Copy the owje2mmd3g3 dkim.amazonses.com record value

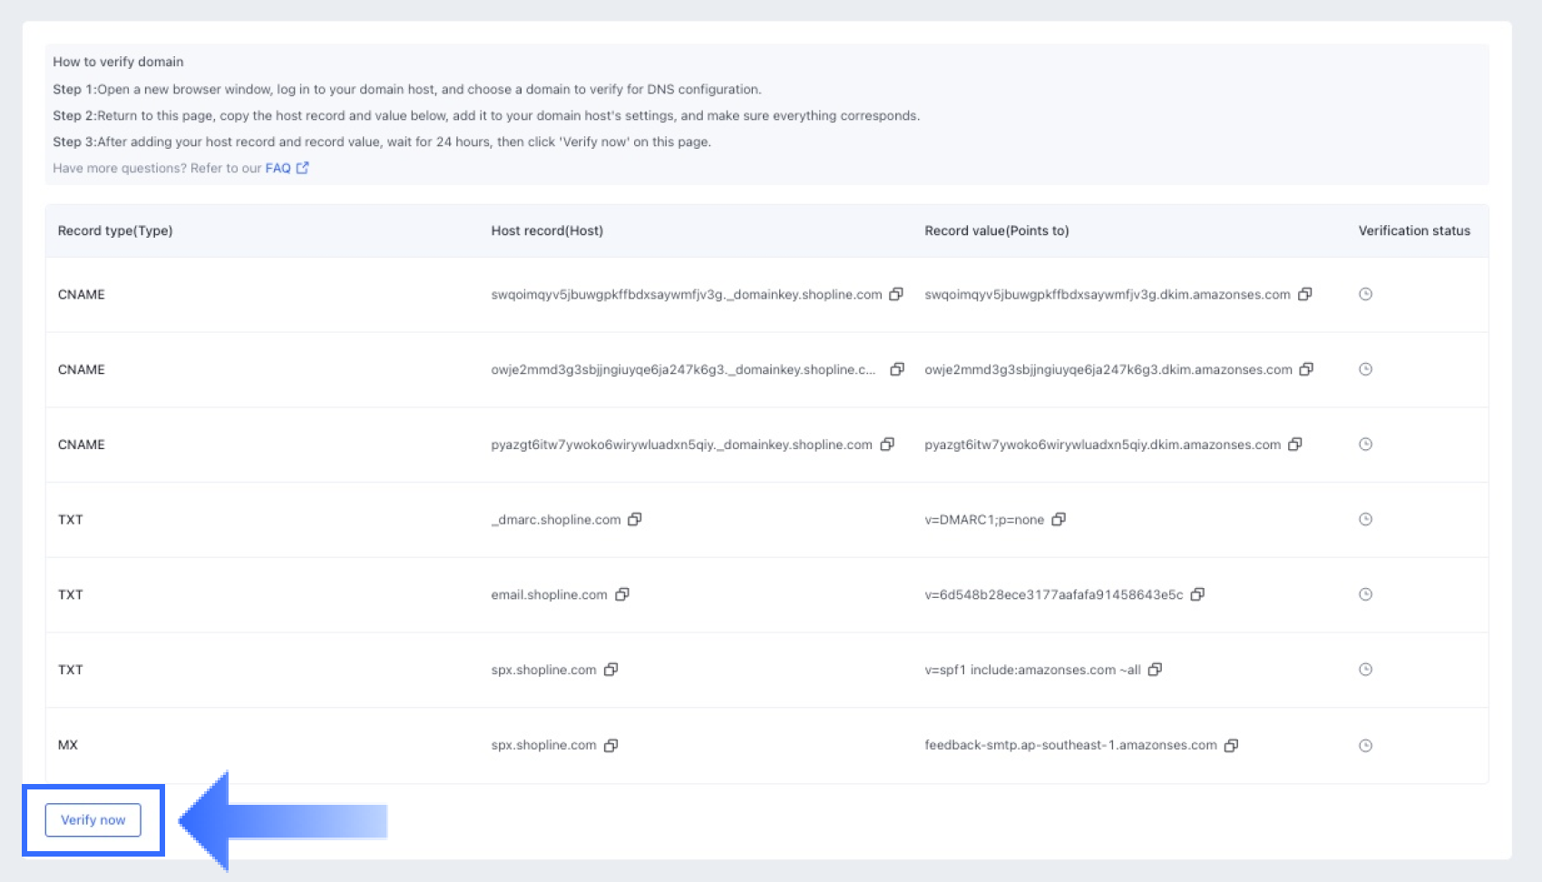click(x=1307, y=369)
